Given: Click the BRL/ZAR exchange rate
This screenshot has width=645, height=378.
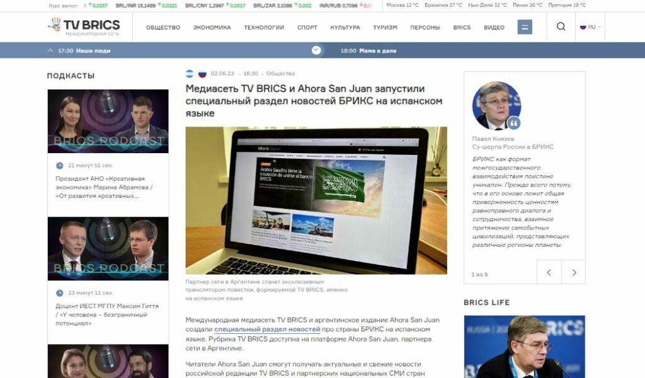Looking at the screenshot, I should point(282,5).
